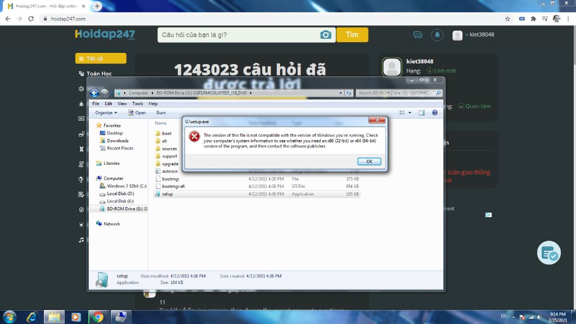Select the Toán Học subject
The height and width of the screenshot is (324, 576).
coord(95,74)
